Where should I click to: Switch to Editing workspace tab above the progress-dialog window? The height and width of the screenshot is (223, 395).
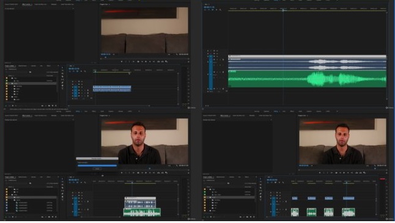click(77, 111)
